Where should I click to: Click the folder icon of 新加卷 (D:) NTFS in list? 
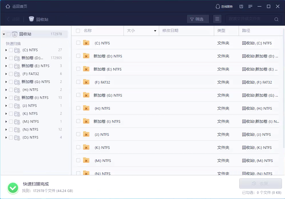click(x=86, y=56)
